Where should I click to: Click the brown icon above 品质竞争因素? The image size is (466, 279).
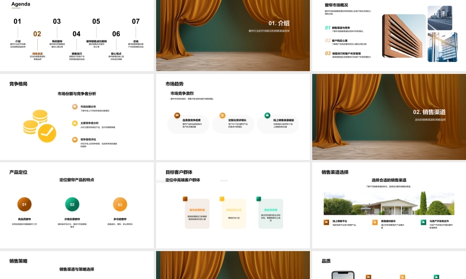177,115
